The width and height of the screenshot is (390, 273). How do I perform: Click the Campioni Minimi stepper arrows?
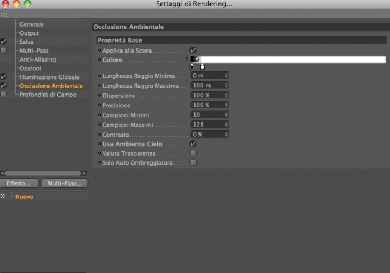point(226,115)
